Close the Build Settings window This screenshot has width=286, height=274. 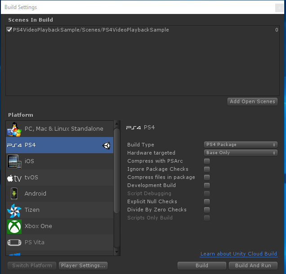(279, 8)
